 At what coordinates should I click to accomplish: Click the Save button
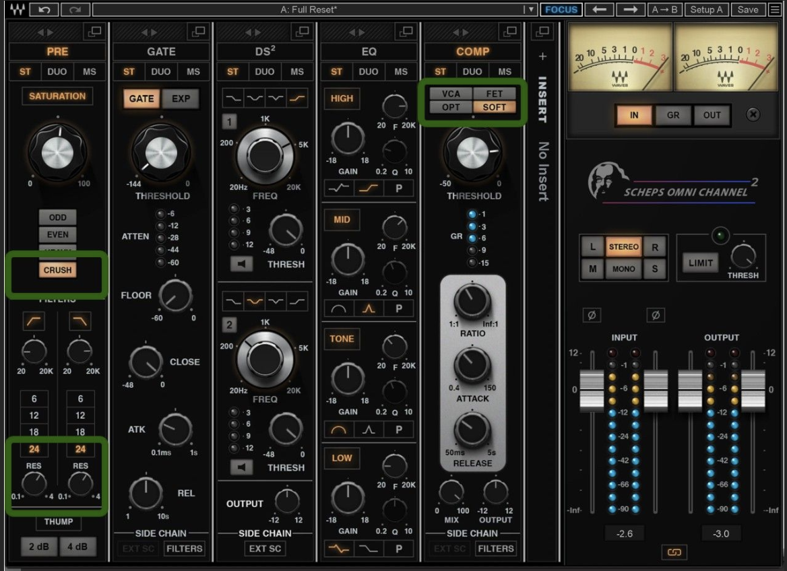748,9
